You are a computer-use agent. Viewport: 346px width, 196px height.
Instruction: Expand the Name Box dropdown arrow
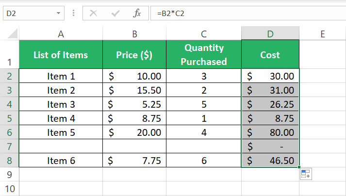[59, 14]
